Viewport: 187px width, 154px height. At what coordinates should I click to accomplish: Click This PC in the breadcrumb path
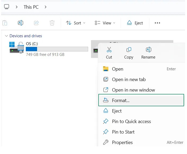click(x=31, y=7)
